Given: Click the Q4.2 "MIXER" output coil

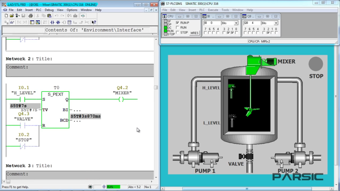Looking at the screenshot, I should pyautogui.click(x=121, y=99).
